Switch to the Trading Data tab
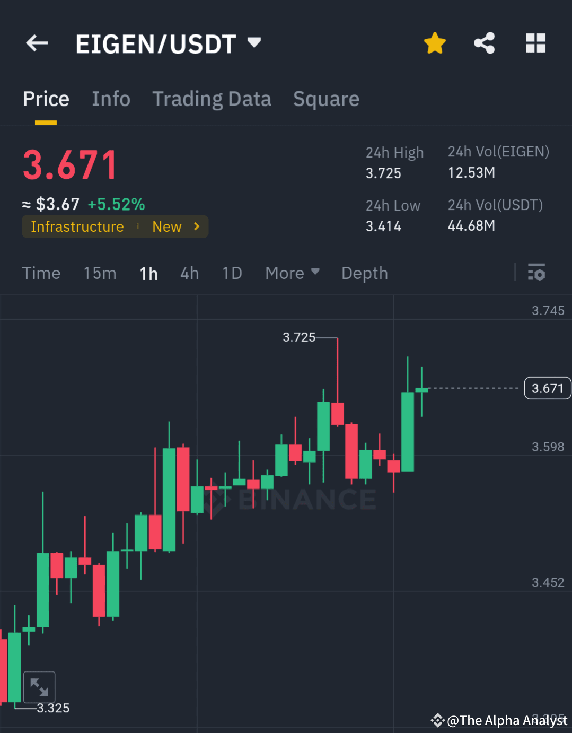The image size is (572, 733). tap(212, 99)
